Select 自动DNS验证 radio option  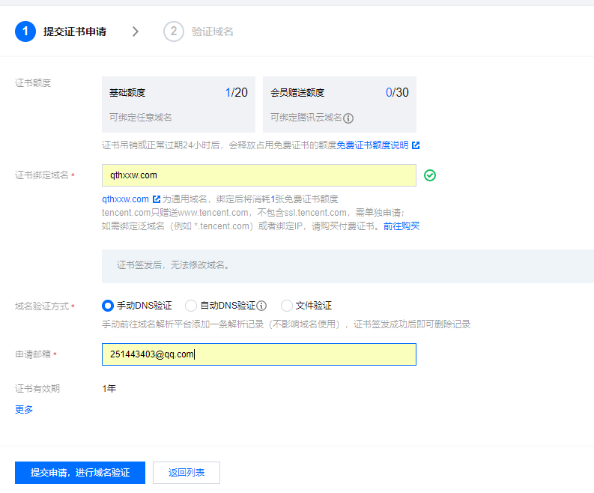coord(191,306)
